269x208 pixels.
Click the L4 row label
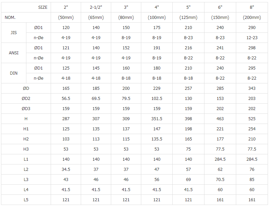pyautogui.click(x=26, y=190)
